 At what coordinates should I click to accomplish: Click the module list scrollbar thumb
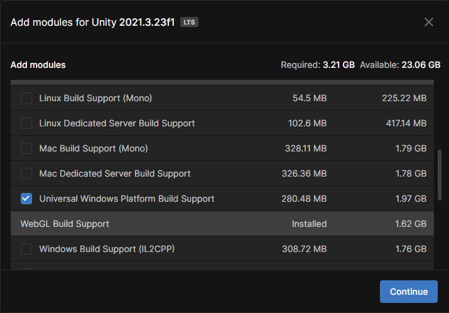(440, 175)
